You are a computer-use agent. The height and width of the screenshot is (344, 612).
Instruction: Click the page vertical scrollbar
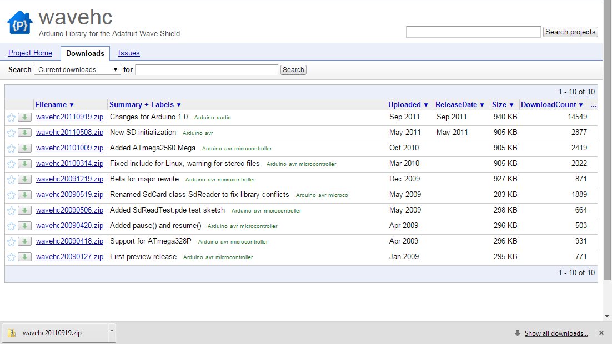(608, 140)
